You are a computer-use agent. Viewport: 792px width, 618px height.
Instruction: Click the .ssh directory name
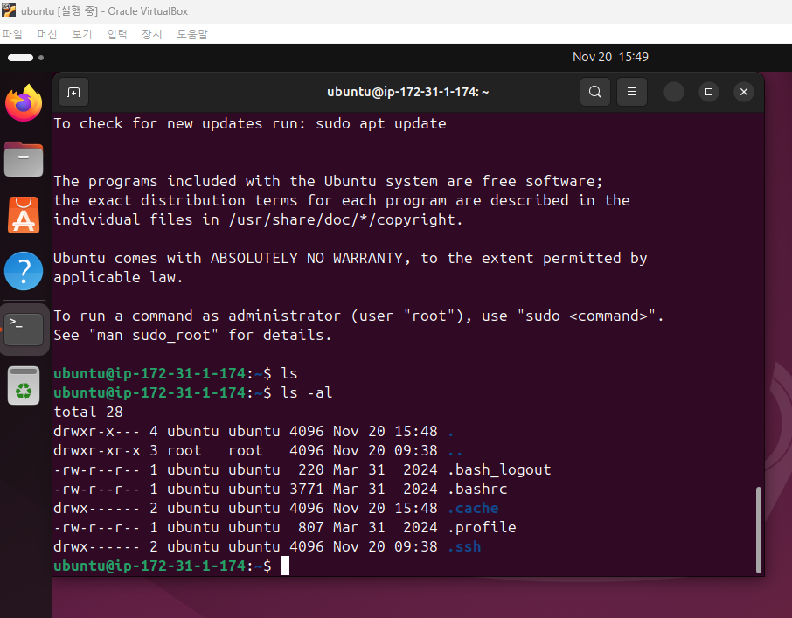point(464,546)
